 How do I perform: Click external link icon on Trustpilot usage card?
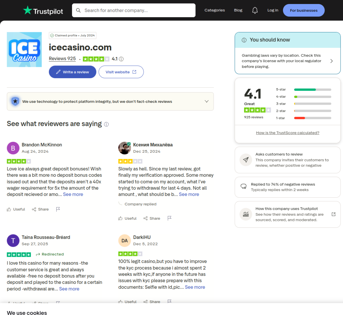pos(334,214)
